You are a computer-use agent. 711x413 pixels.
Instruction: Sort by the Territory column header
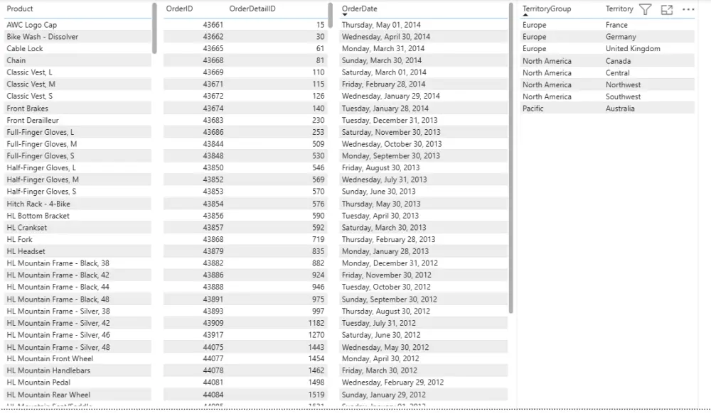[619, 9]
